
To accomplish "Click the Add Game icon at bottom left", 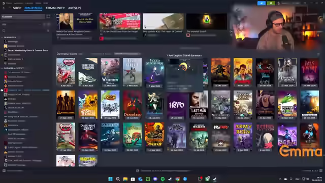I will [4, 171].
